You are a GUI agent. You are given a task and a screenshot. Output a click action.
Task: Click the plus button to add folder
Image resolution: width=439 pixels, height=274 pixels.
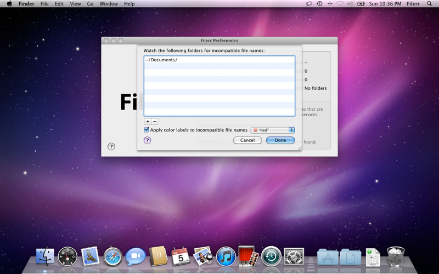point(148,121)
